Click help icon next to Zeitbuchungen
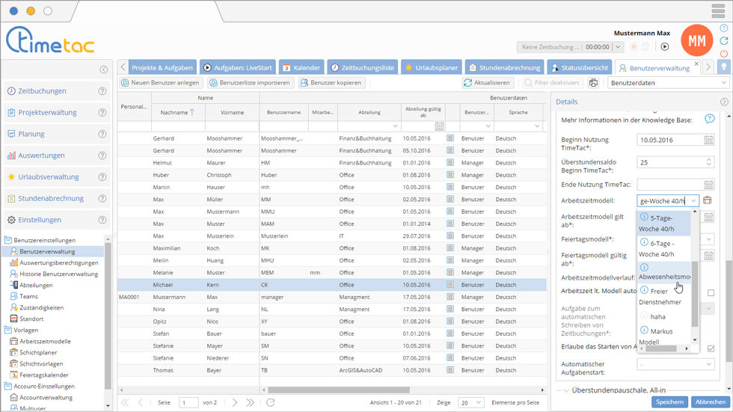This screenshot has width=733, height=412. pos(102,91)
